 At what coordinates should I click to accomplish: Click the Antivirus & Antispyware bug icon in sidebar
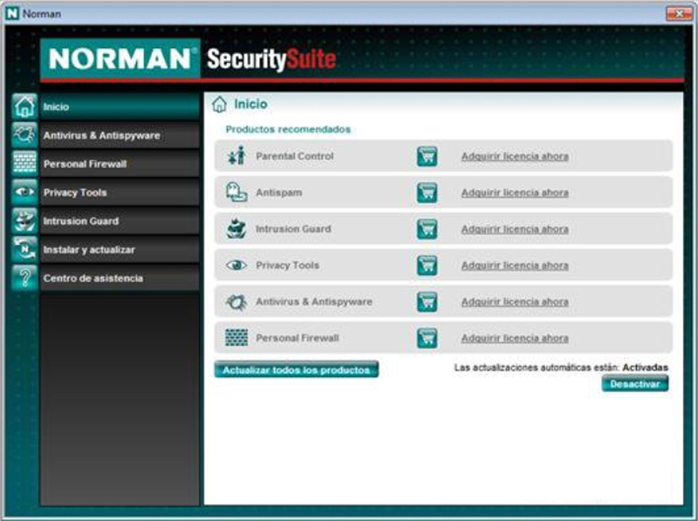click(24, 135)
